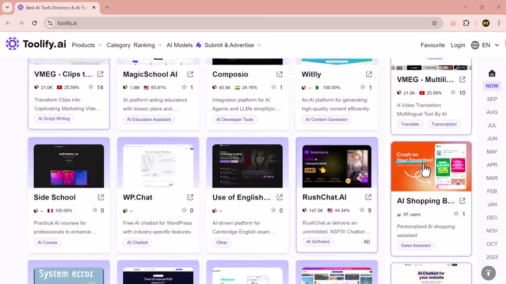Favourite star on AI Shopping card
The width and height of the screenshot is (506, 284).
pos(456,214)
